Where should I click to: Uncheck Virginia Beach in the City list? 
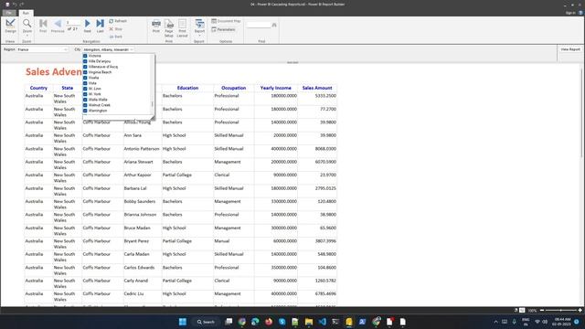point(85,72)
